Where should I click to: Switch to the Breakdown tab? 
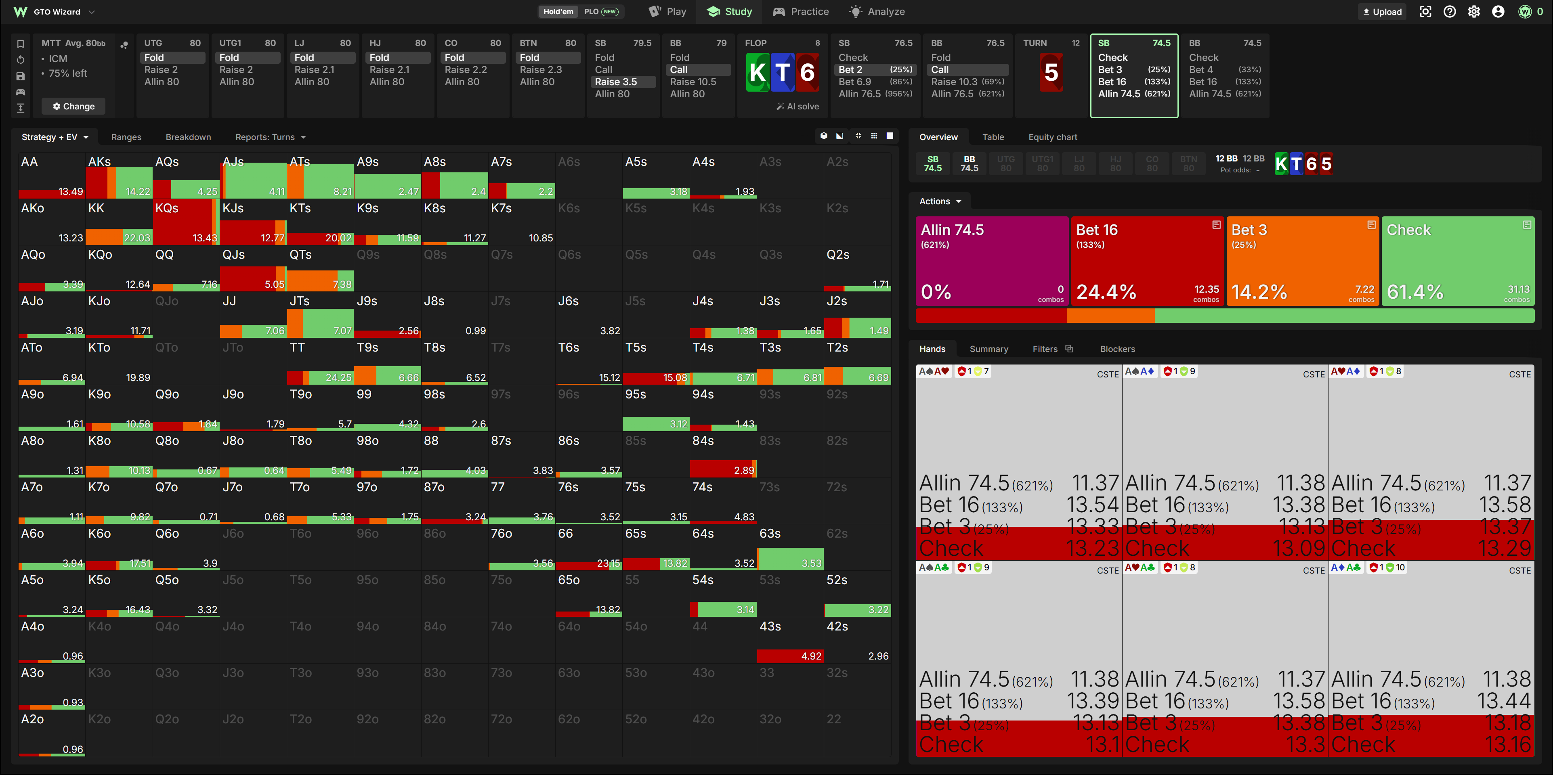[x=188, y=137]
